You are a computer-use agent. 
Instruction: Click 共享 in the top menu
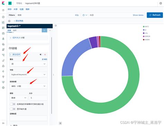[x=16, y=9]
